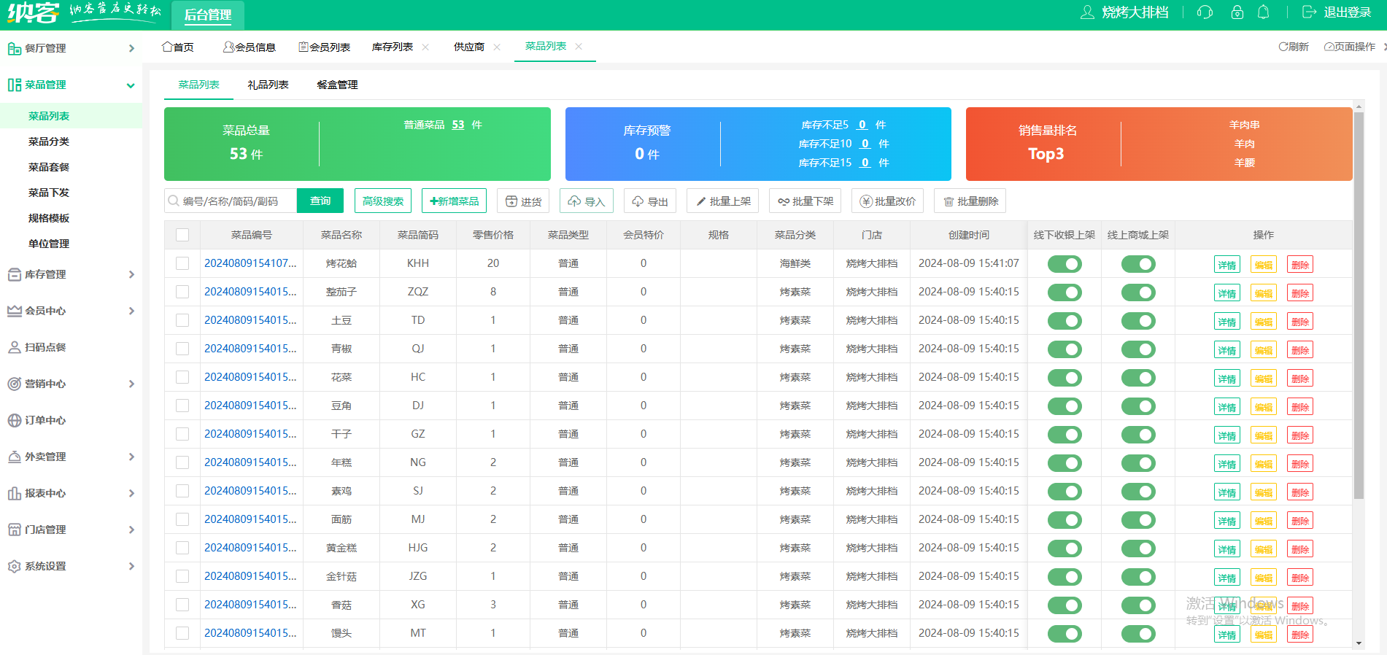This screenshot has height=655, width=1387.
Task: Check the checkbox for 土豆 row
Action: (x=182, y=320)
